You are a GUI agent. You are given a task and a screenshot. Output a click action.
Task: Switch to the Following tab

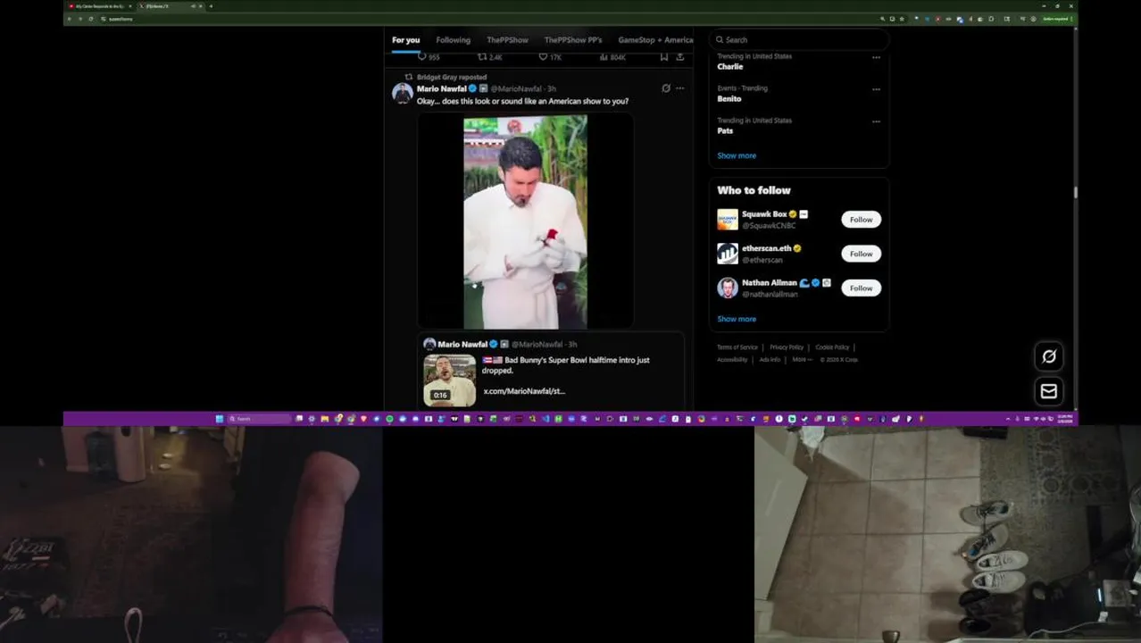453,40
